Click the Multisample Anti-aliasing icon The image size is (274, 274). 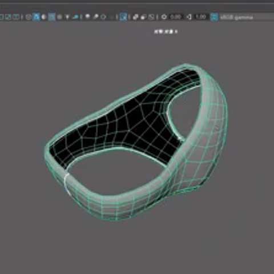coord(103,17)
